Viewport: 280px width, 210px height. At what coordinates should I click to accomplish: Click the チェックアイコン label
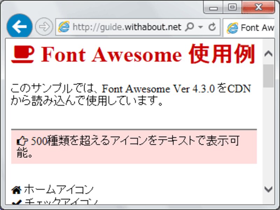pos(61,202)
